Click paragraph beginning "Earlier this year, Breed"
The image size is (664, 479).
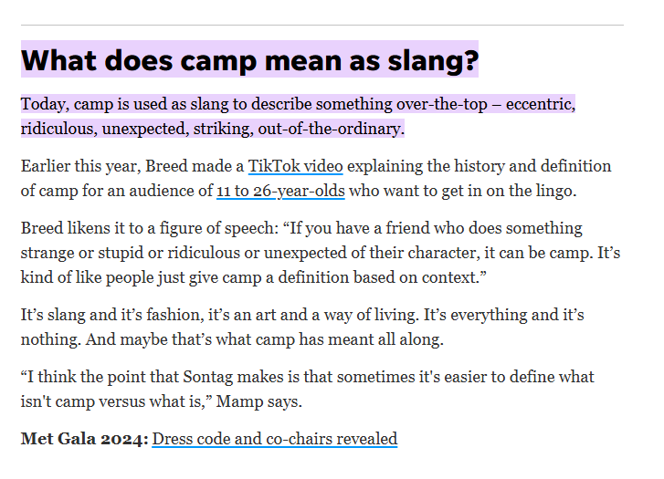coord(316,178)
